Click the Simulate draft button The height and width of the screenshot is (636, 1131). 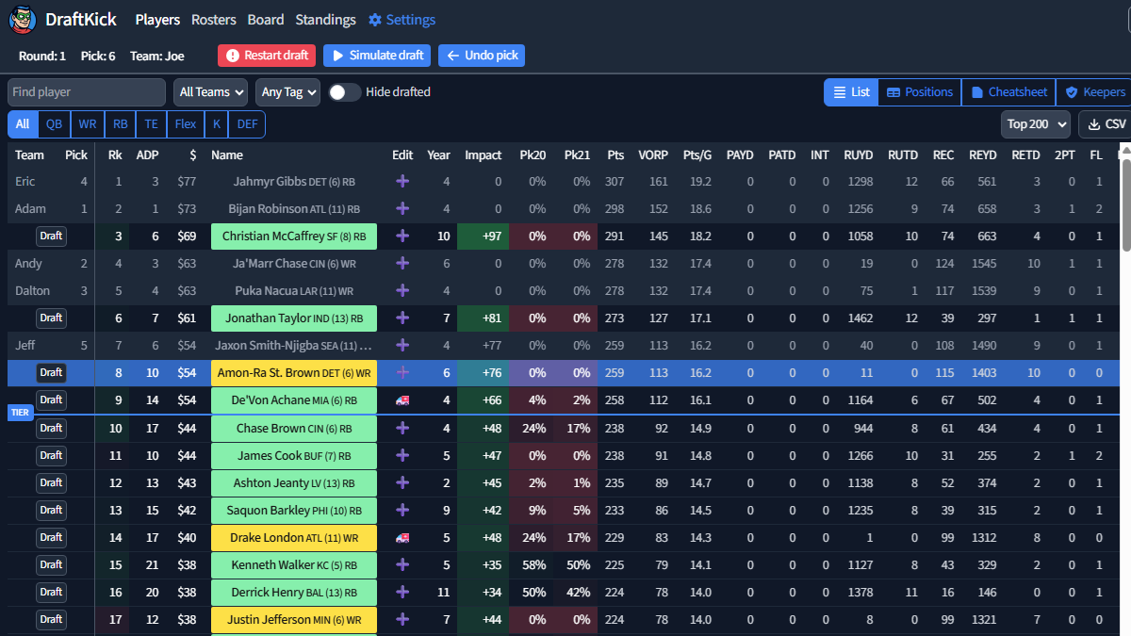[377, 56]
